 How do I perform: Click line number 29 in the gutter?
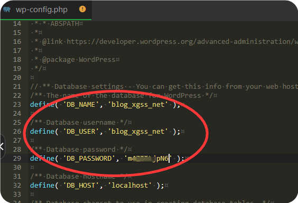[x=17, y=159]
